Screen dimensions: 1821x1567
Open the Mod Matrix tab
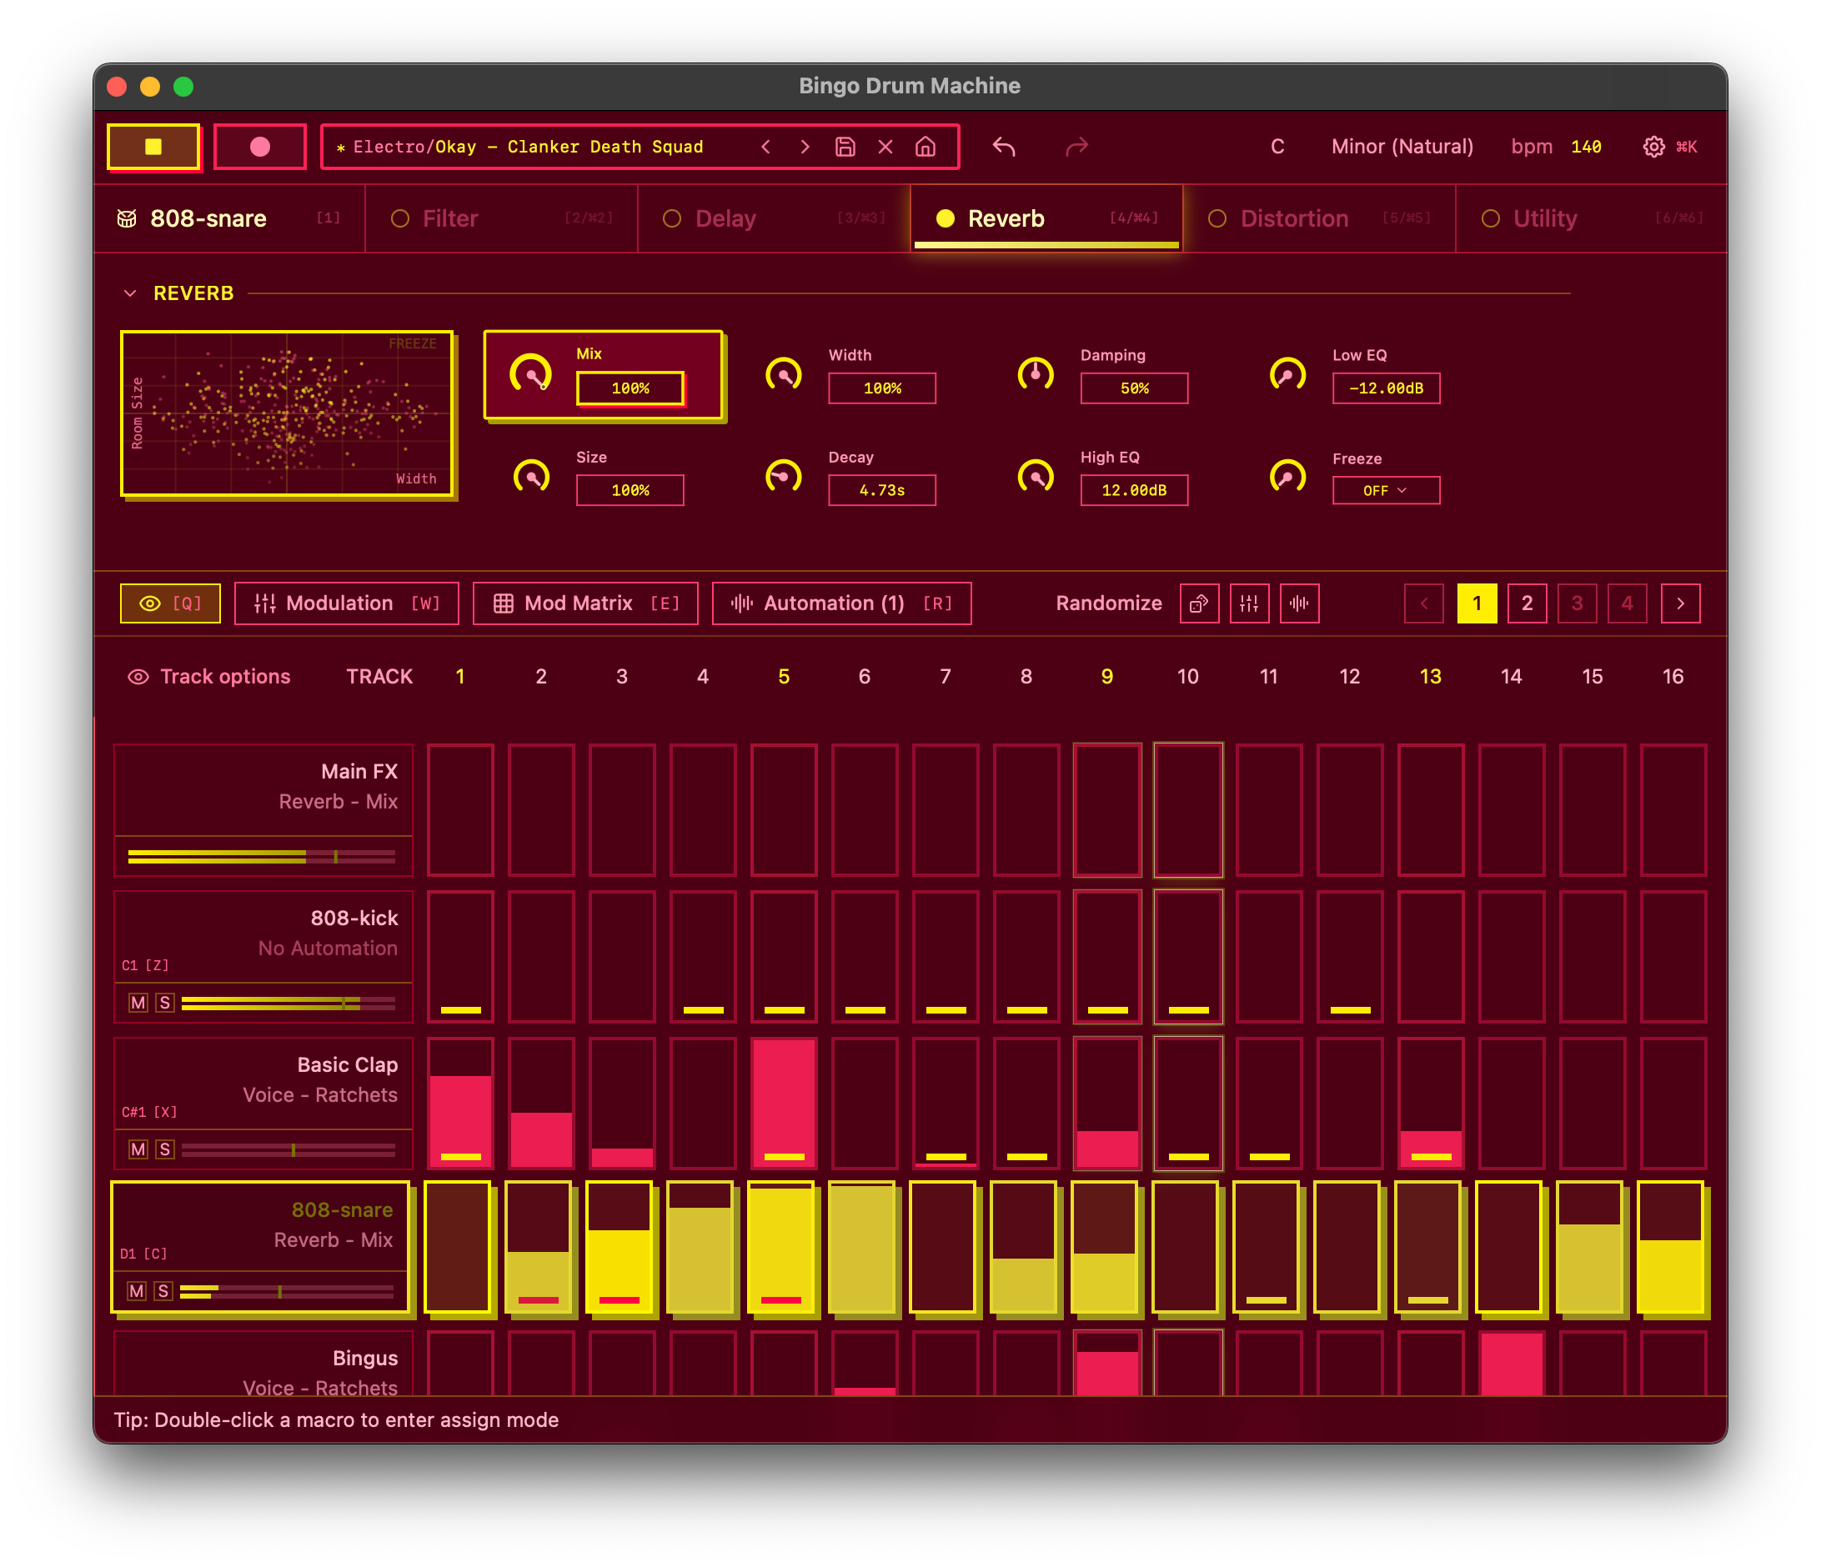[x=585, y=603]
